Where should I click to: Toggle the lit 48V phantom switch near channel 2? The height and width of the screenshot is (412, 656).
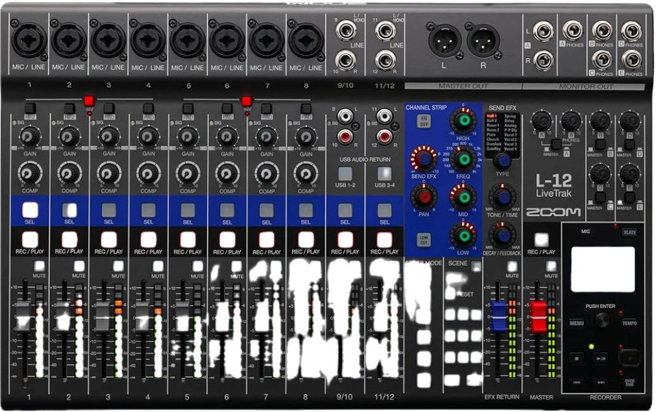tap(89, 101)
